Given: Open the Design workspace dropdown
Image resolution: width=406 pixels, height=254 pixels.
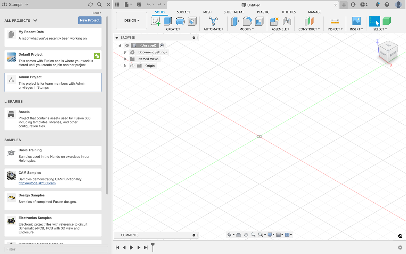Looking at the screenshot, I should pyautogui.click(x=132, y=21).
